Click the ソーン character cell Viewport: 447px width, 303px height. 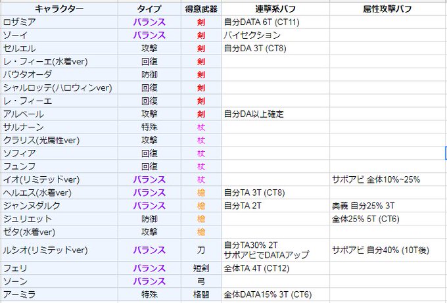click(x=59, y=281)
